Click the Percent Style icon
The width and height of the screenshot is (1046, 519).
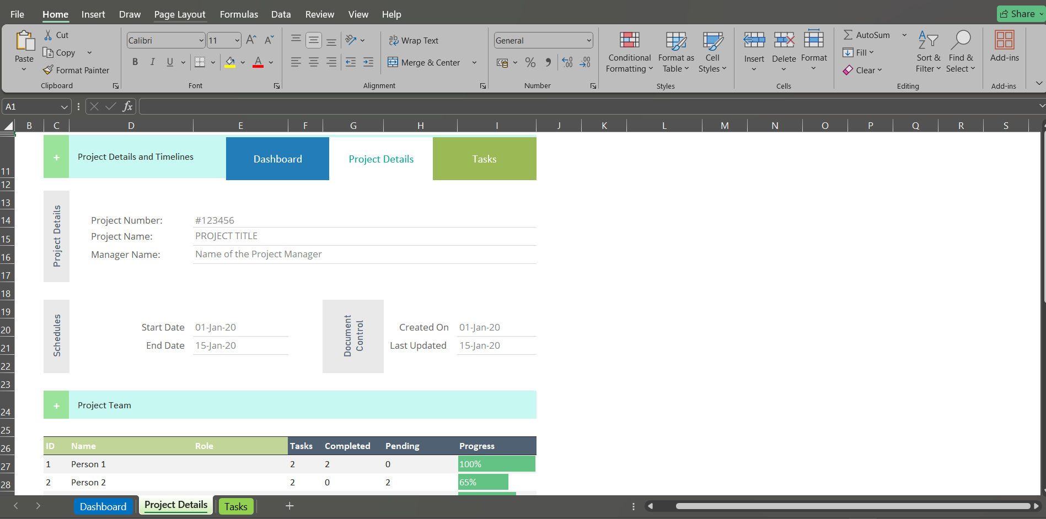point(530,62)
